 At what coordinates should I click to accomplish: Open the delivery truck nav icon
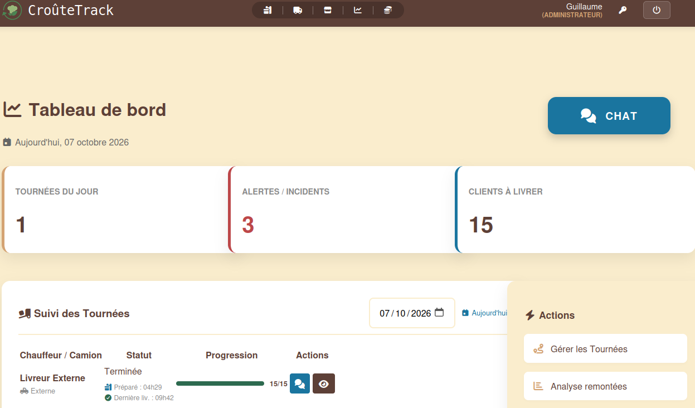[x=298, y=10]
